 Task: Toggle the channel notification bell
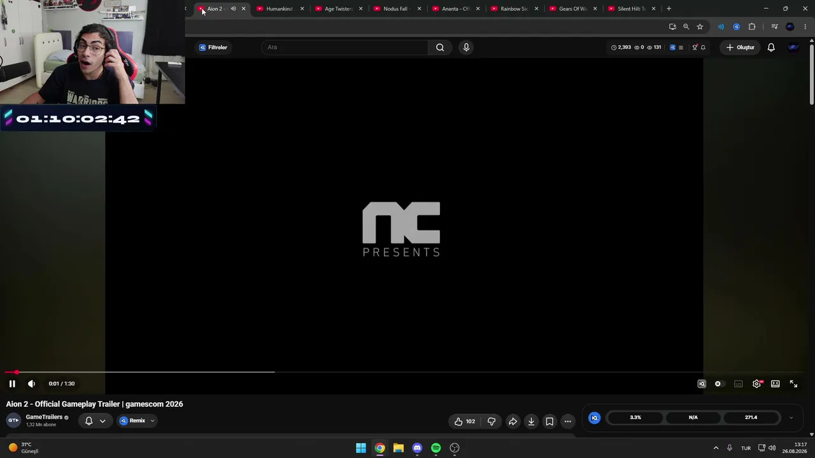(x=89, y=420)
